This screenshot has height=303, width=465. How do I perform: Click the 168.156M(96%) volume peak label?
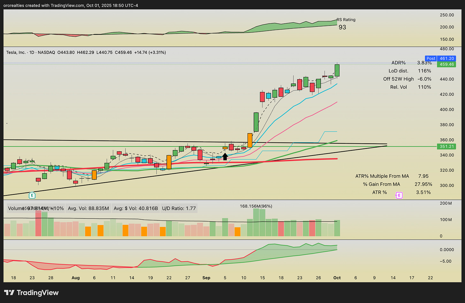coord(256,206)
